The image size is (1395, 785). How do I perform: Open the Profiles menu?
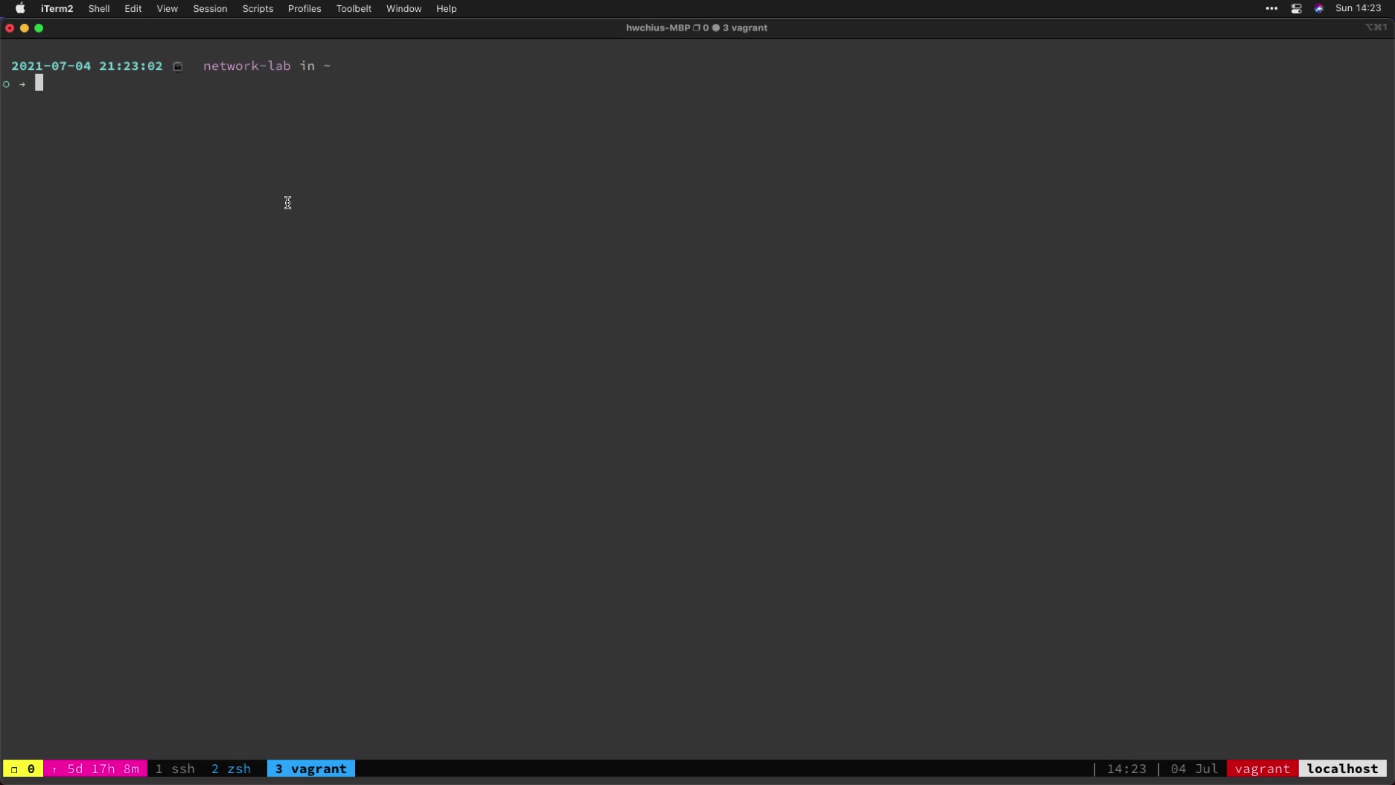pos(304,8)
